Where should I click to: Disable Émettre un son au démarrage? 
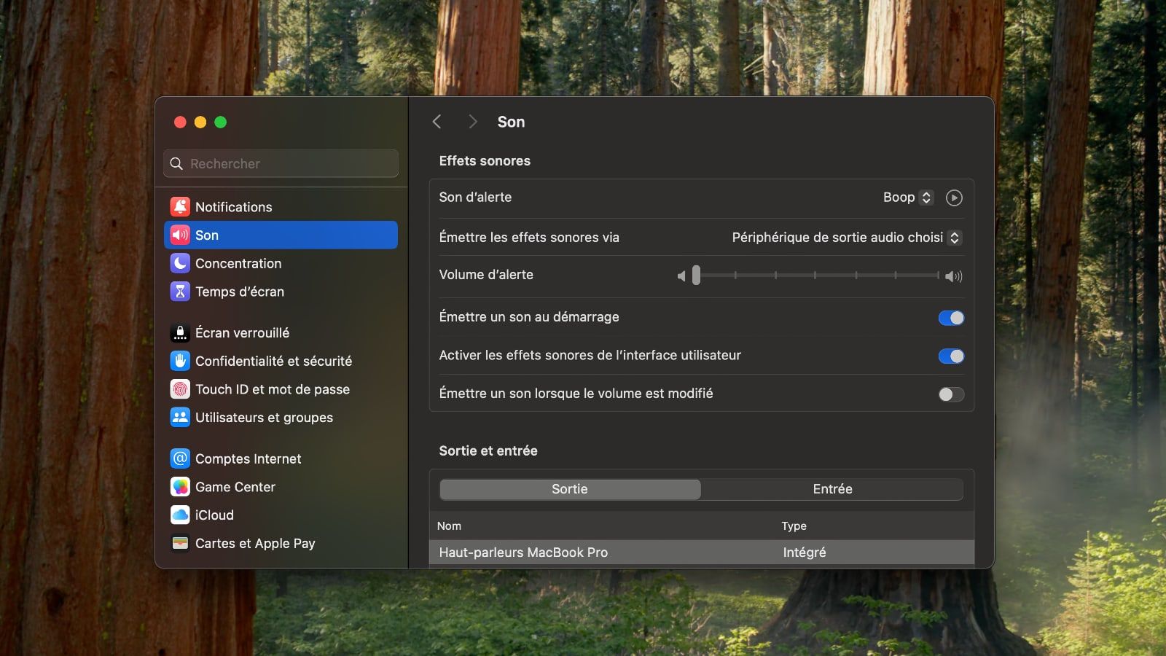point(950,318)
